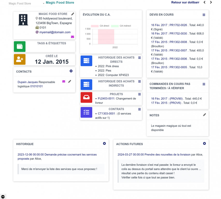Add Historique event with plus icon
The width and height of the screenshot is (221, 199).
point(104,144)
